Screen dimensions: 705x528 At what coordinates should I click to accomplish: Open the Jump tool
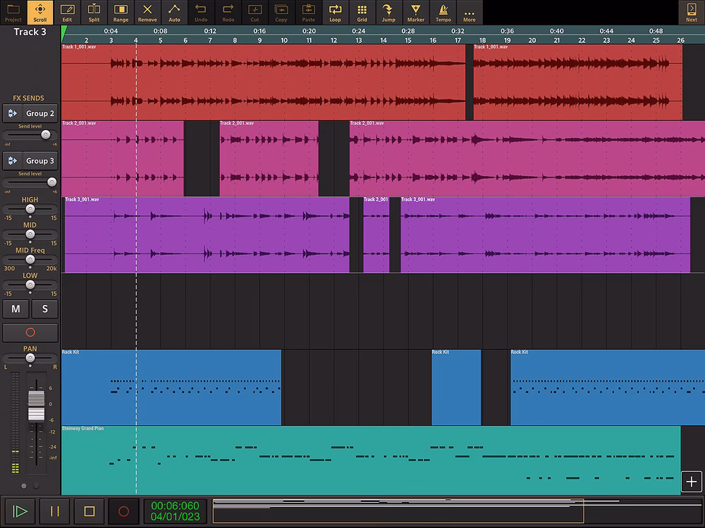coord(388,12)
